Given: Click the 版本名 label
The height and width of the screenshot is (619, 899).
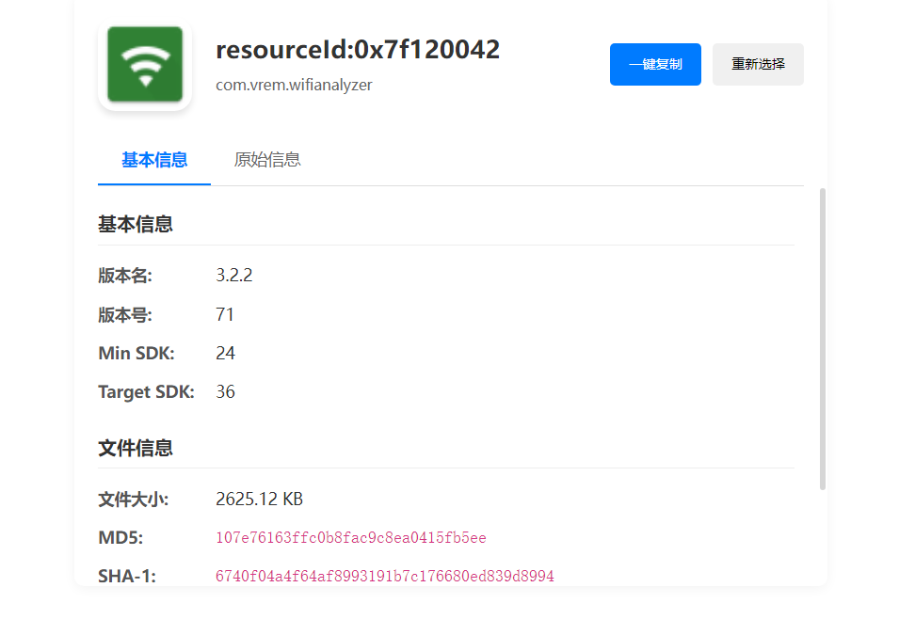Looking at the screenshot, I should tap(125, 276).
